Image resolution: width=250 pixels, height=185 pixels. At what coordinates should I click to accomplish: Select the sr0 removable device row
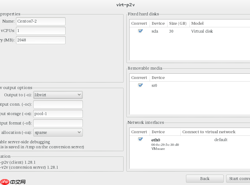(189, 85)
